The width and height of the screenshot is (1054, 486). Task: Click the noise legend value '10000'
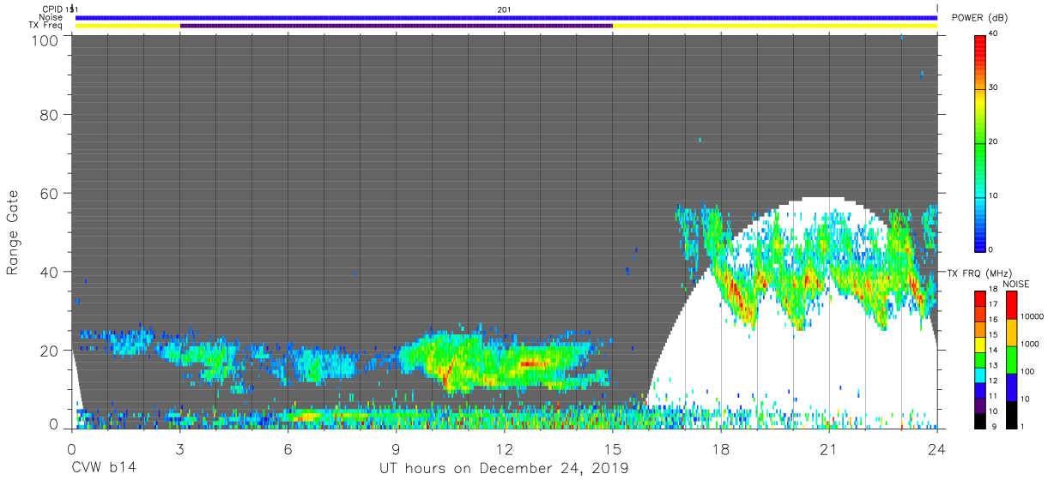click(1032, 317)
